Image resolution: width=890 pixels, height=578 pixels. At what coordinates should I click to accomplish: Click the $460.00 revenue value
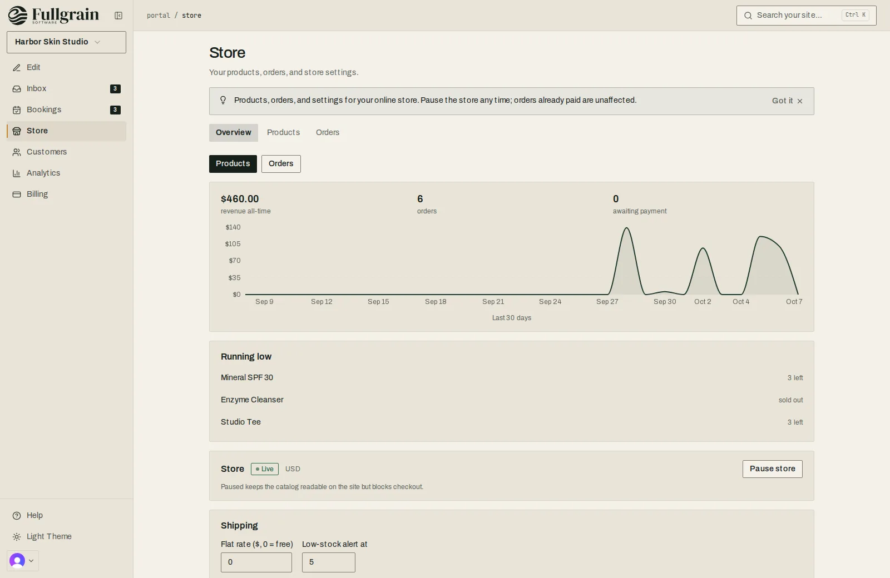click(240, 199)
